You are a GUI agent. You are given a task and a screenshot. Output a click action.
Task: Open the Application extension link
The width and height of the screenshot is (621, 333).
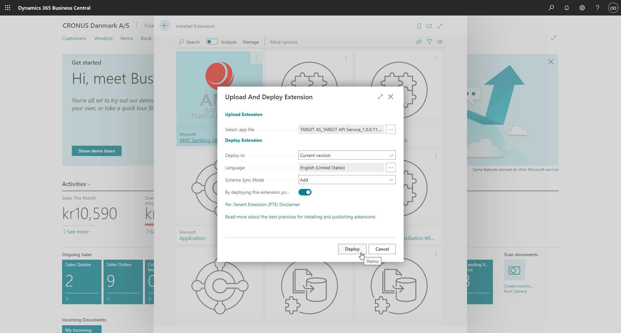(192, 238)
